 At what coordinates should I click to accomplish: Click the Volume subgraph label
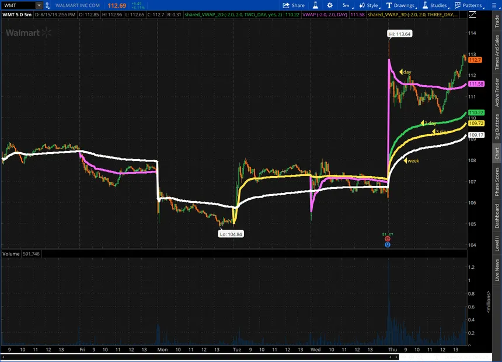coord(11,254)
